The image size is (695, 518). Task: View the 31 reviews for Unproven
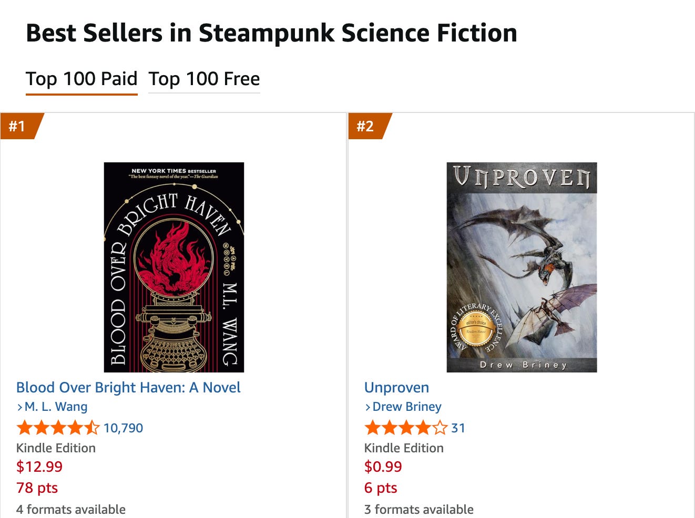pyautogui.click(x=458, y=428)
